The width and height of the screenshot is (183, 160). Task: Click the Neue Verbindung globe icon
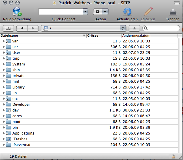[17, 12]
